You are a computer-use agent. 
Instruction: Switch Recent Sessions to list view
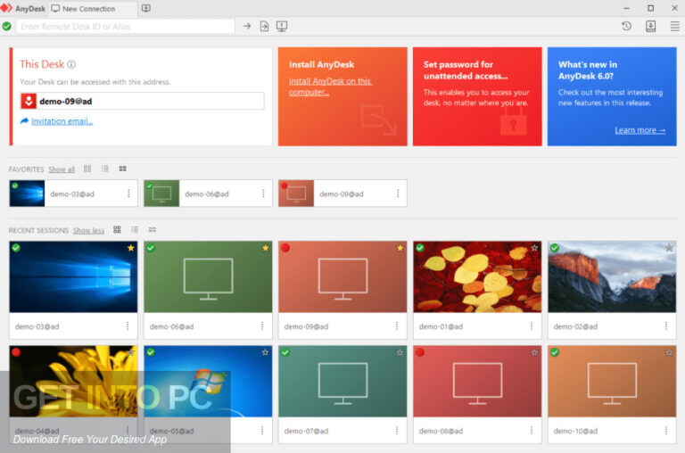135,230
